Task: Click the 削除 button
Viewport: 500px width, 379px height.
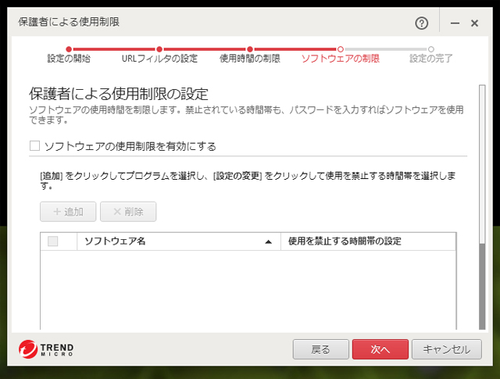Action: tap(129, 211)
